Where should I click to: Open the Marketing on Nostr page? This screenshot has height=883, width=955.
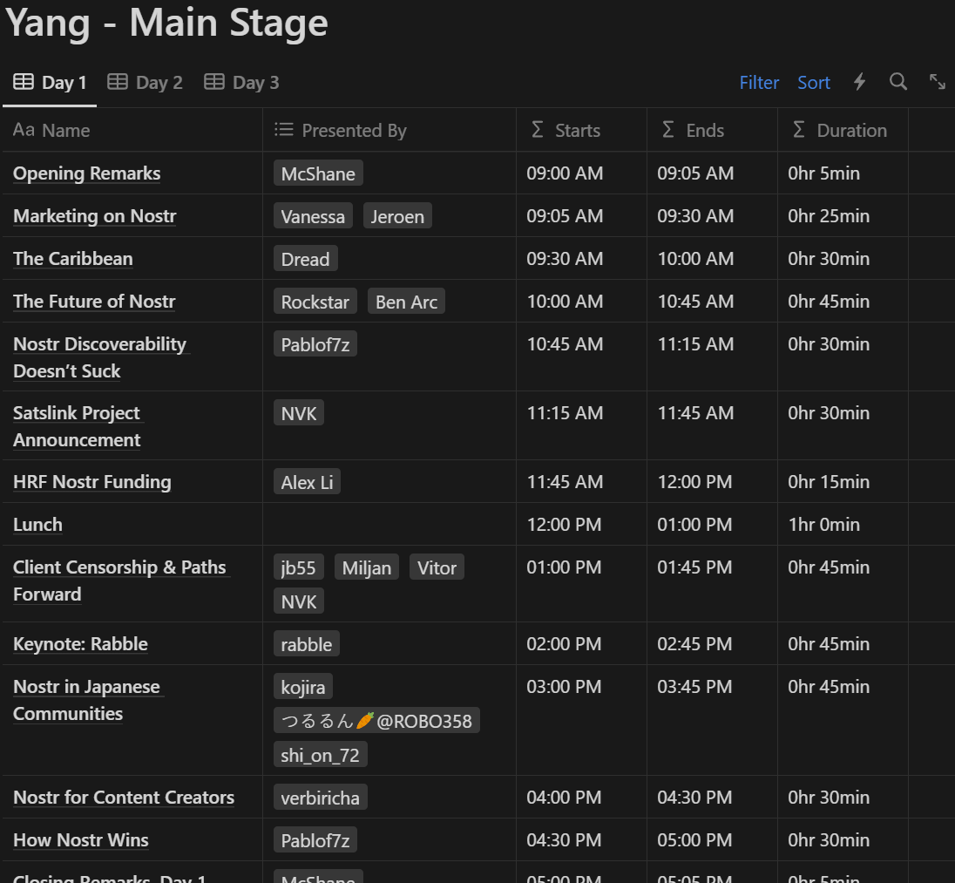click(95, 216)
